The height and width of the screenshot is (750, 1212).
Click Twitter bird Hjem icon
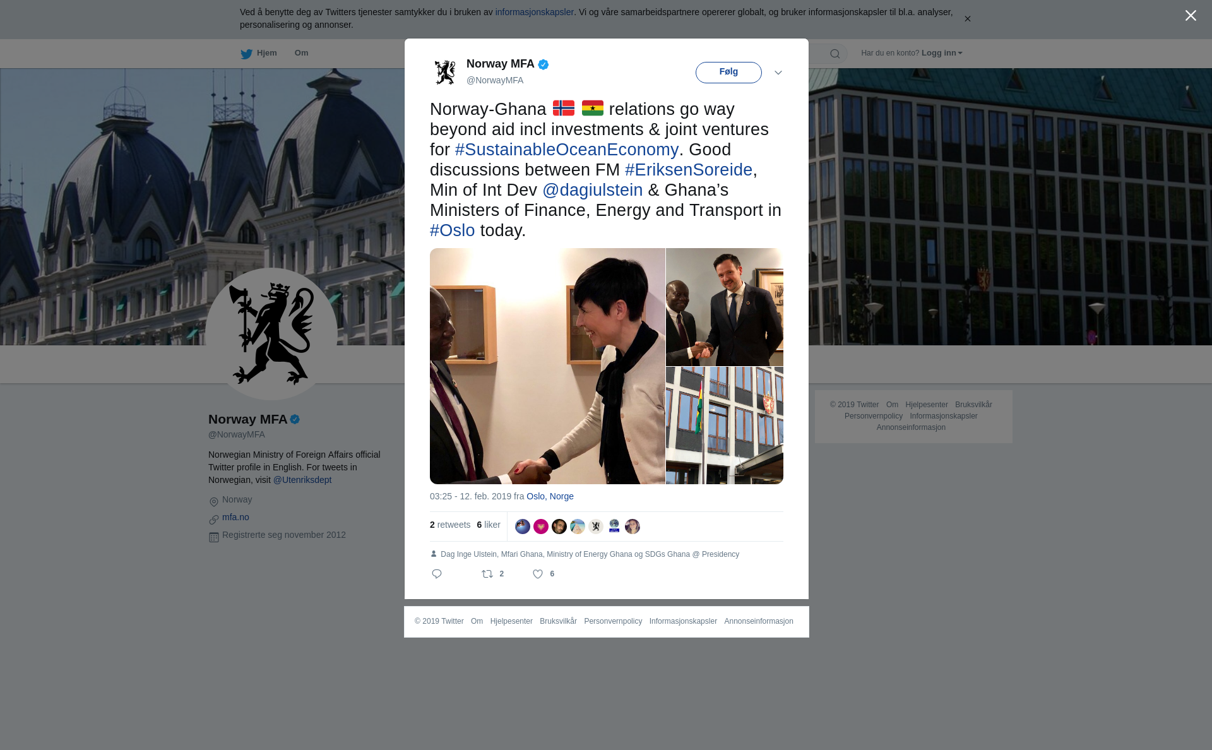[x=246, y=54]
